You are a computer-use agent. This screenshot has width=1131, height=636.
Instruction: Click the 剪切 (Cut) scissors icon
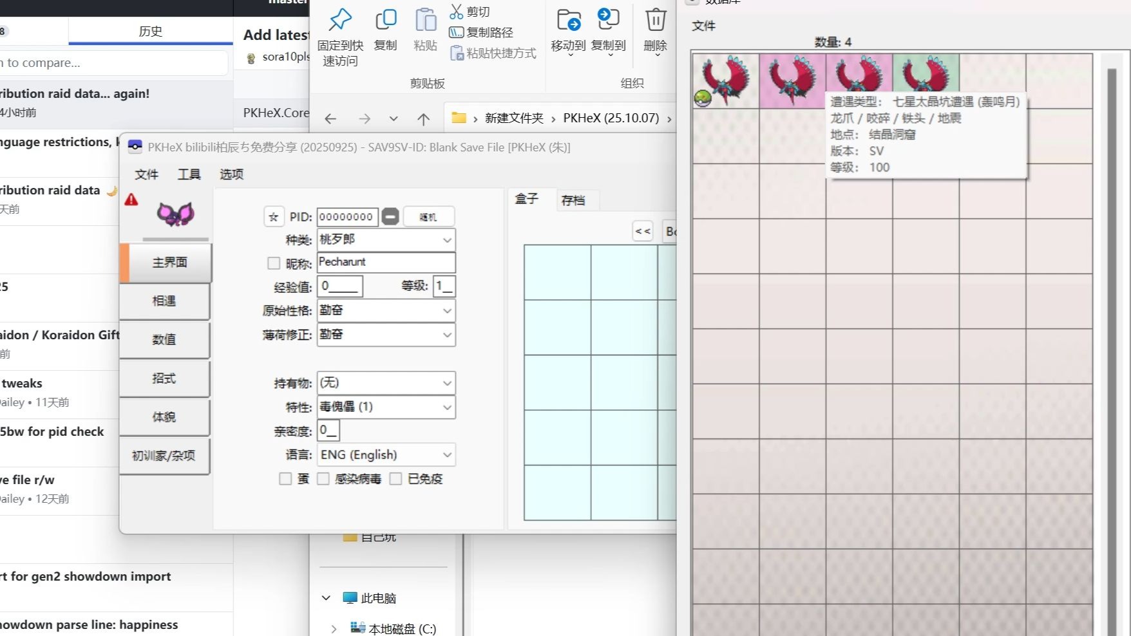[x=455, y=11]
